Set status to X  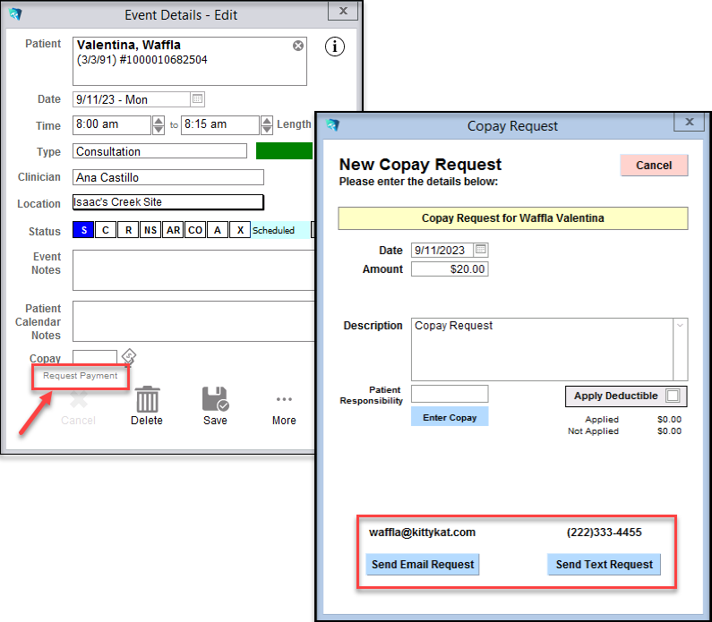240,230
